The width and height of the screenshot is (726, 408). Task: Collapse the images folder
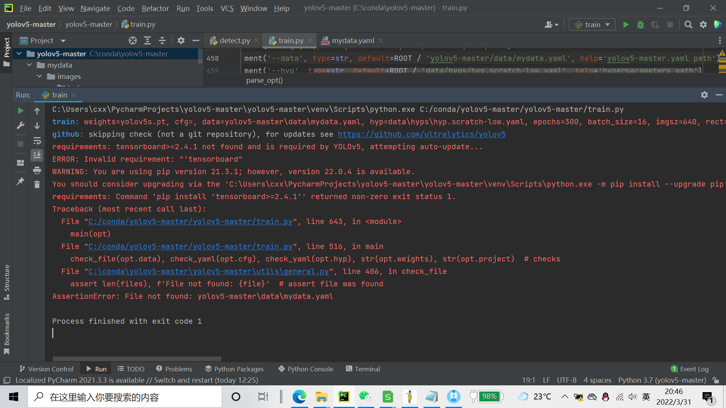(x=39, y=76)
